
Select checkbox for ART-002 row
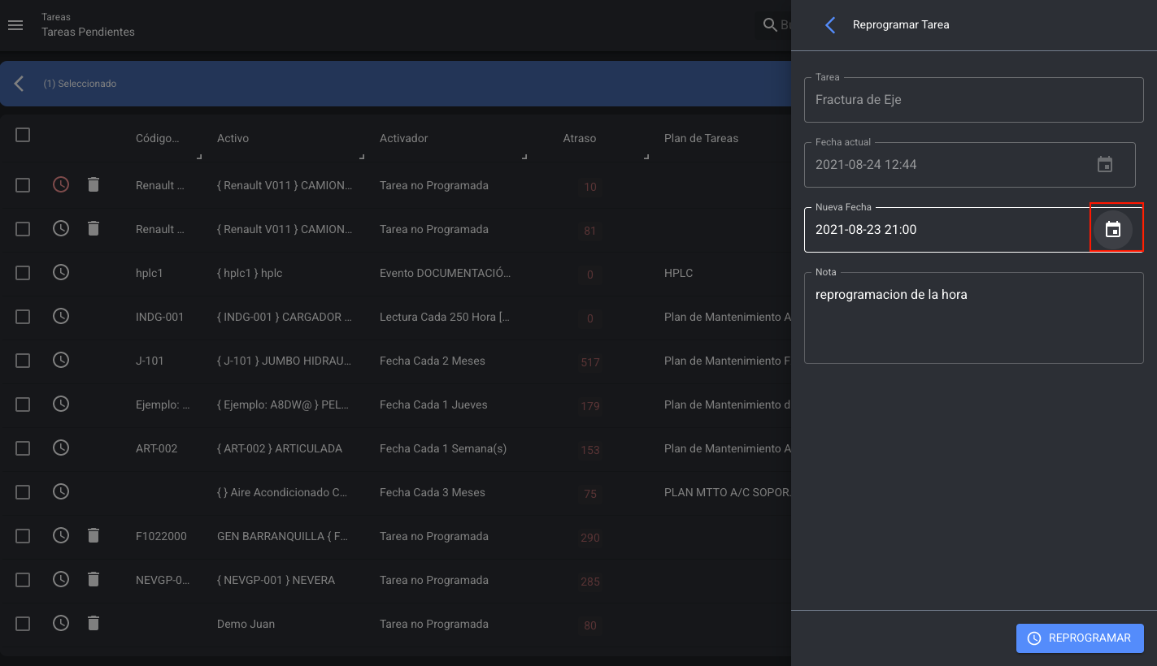[23, 448]
